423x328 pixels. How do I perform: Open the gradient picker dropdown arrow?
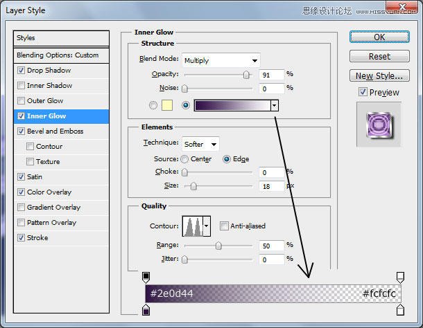point(275,105)
